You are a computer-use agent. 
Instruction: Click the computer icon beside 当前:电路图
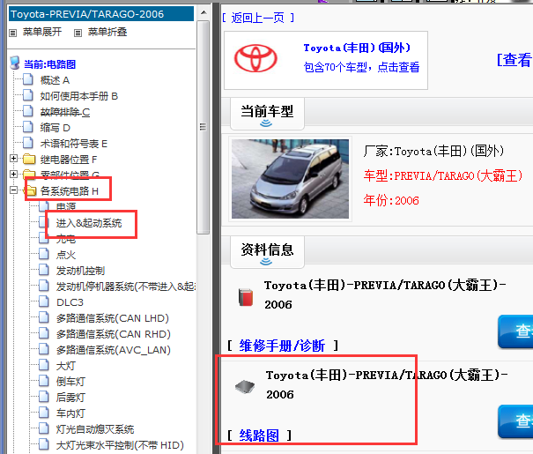click(15, 63)
